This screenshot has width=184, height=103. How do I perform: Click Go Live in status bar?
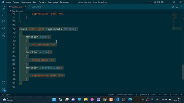174,95
